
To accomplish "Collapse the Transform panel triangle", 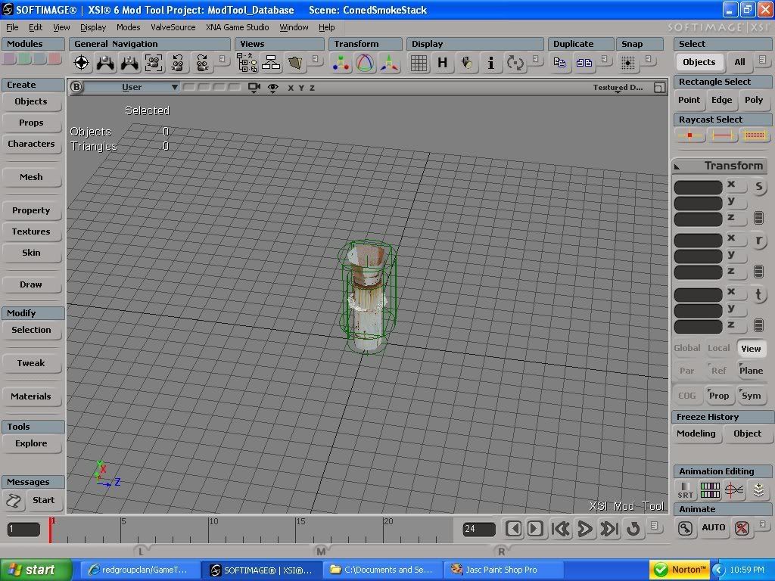I will click(677, 166).
